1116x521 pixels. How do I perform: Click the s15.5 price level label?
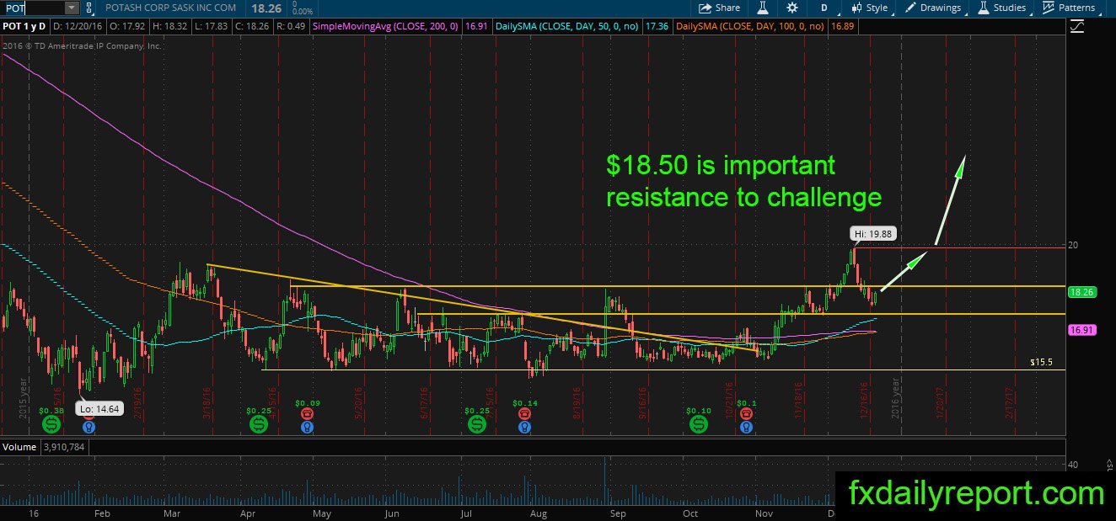[x=1044, y=362]
